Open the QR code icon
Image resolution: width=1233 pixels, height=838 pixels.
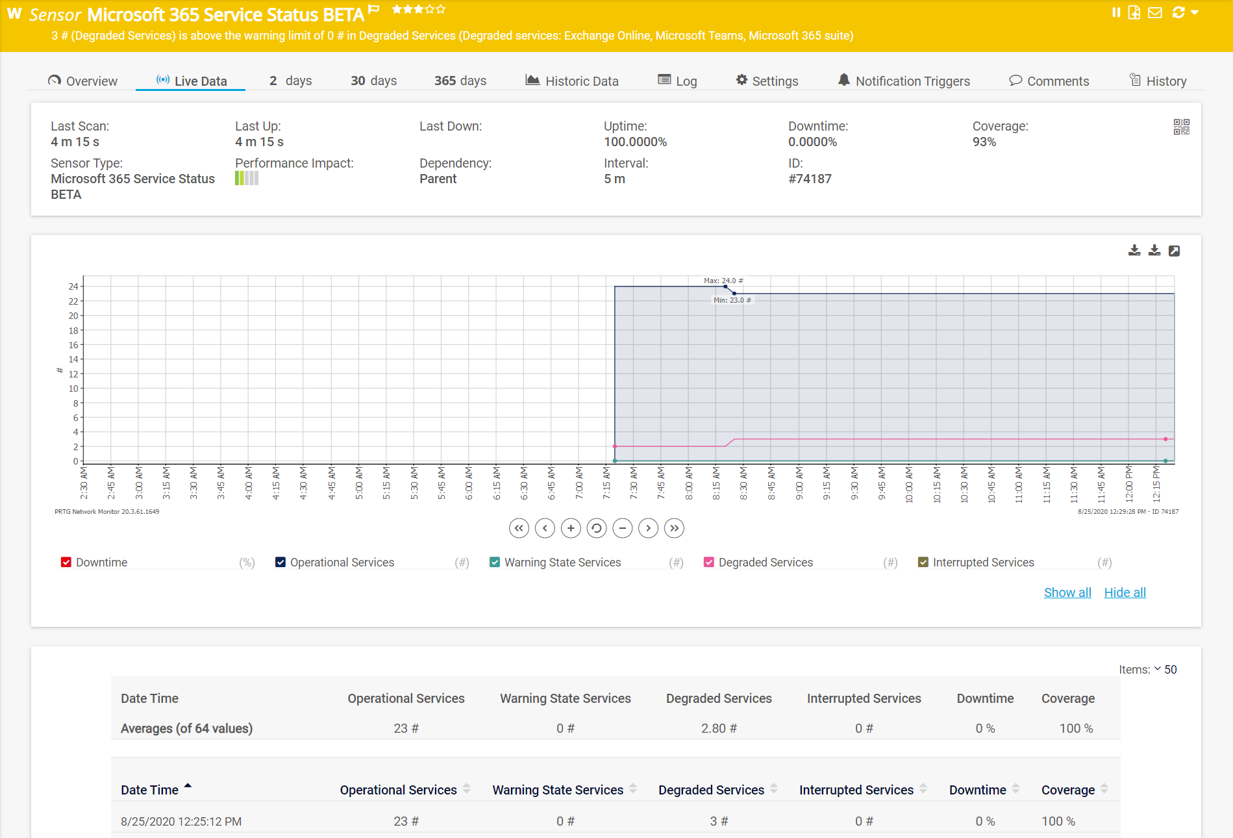pos(1181,127)
